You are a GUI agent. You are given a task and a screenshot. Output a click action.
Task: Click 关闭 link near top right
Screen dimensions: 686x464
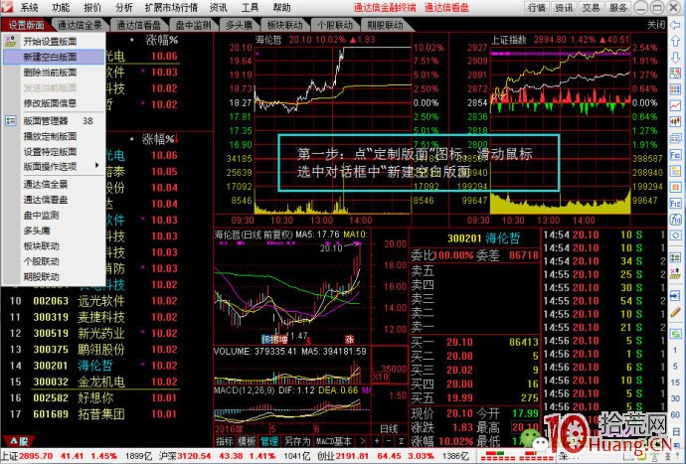[x=656, y=25]
